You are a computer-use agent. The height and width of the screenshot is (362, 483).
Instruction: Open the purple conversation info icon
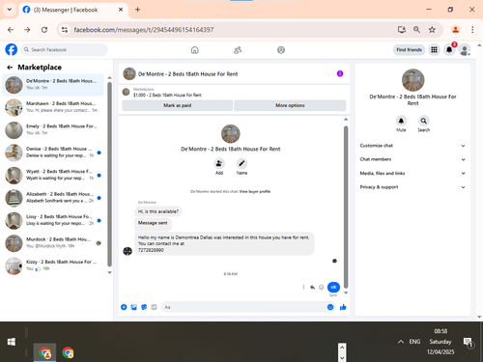point(340,73)
